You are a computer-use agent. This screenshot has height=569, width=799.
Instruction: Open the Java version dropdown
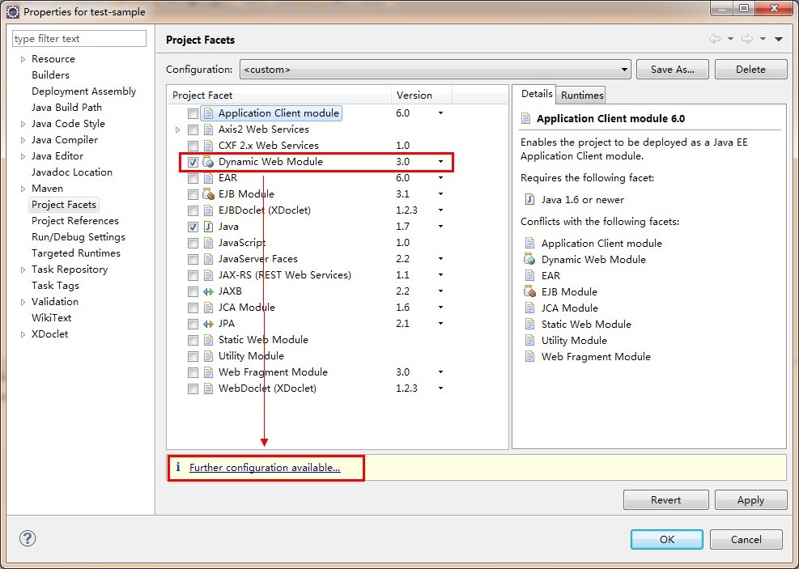point(440,227)
